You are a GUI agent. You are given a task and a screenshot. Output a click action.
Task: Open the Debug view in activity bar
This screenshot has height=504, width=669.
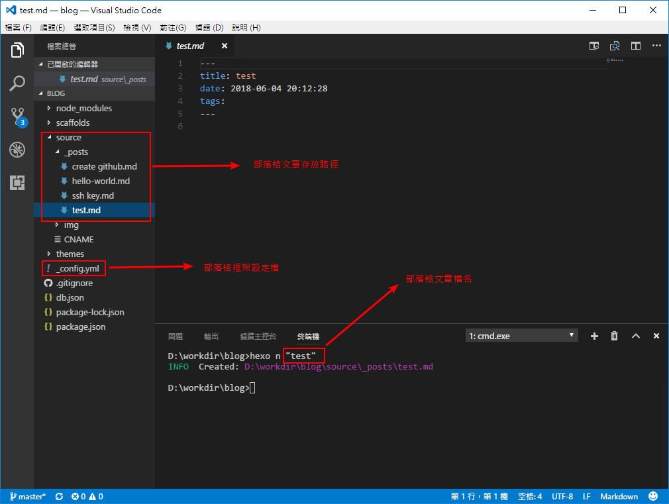click(x=17, y=150)
